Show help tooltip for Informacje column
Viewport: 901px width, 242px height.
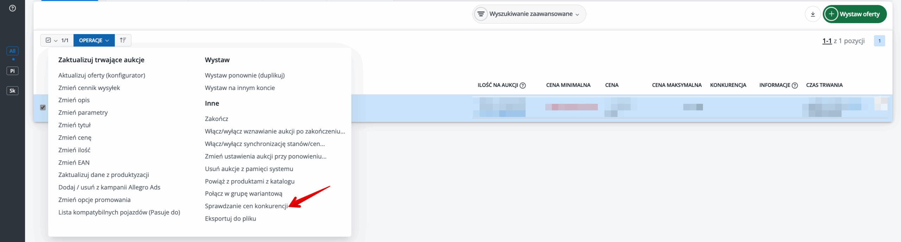[795, 85]
